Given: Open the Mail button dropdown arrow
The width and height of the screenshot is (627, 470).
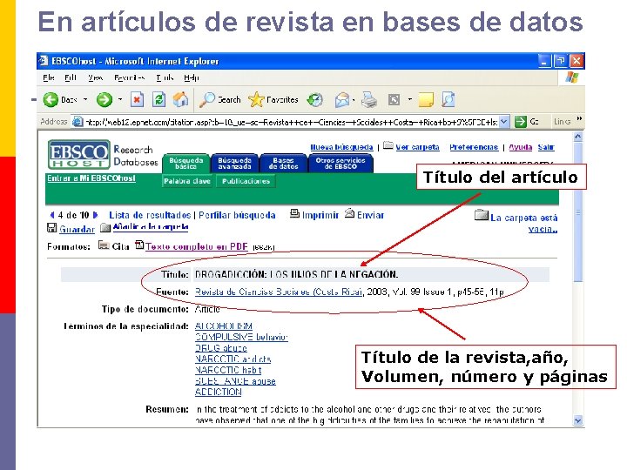Looking at the screenshot, I should [354, 99].
